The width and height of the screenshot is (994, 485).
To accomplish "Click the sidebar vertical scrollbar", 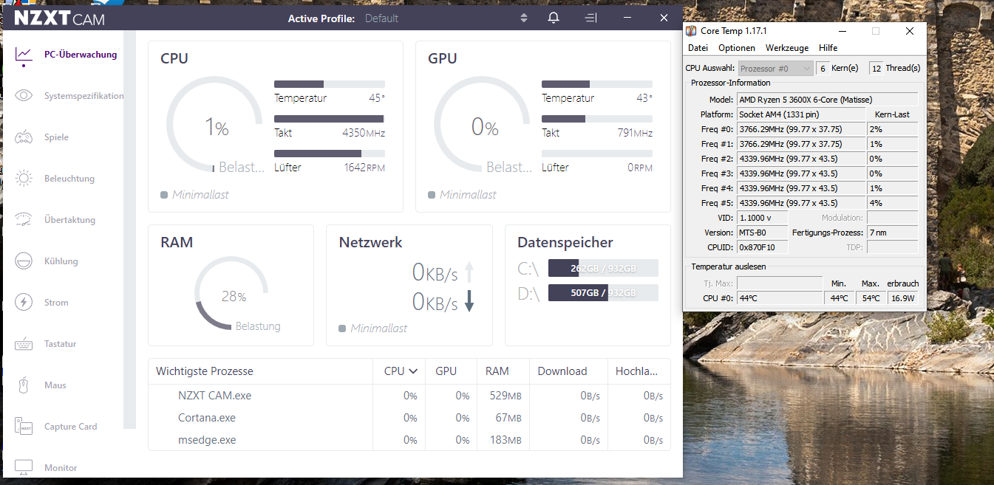I will [129, 230].
